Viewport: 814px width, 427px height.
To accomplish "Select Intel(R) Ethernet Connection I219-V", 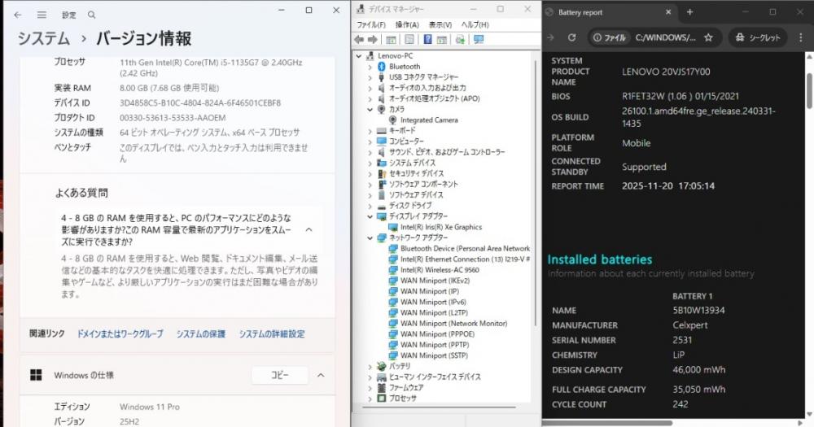I will click(465, 259).
